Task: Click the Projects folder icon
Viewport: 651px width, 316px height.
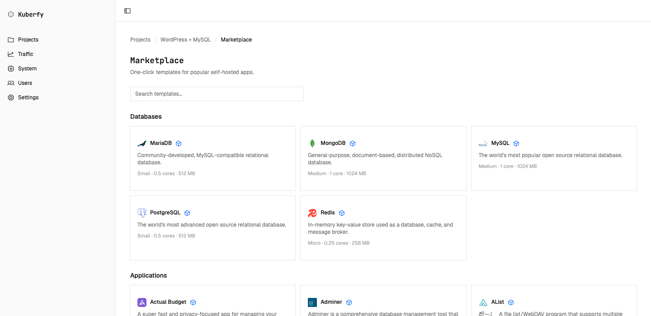Action: [11, 40]
